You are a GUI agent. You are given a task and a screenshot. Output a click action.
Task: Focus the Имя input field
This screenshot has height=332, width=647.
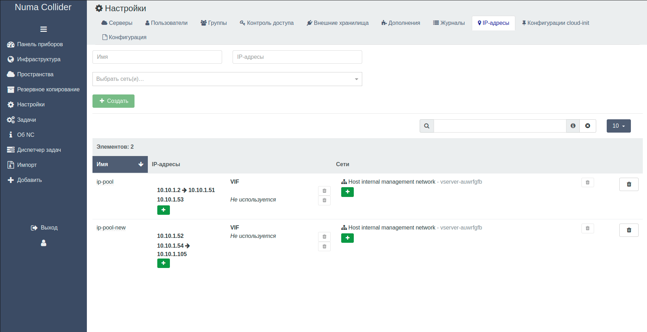click(x=157, y=57)
